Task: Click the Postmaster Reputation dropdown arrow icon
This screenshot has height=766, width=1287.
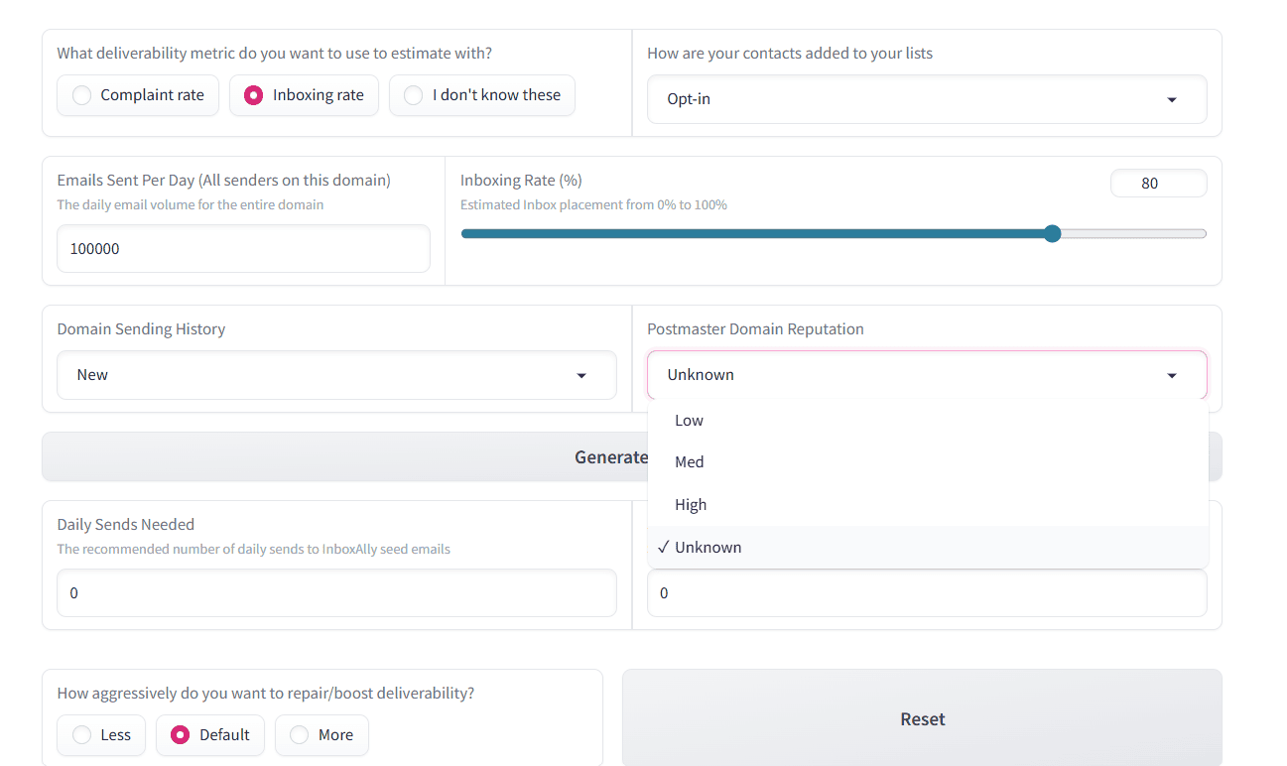Action: click(x=1172, y=376)
